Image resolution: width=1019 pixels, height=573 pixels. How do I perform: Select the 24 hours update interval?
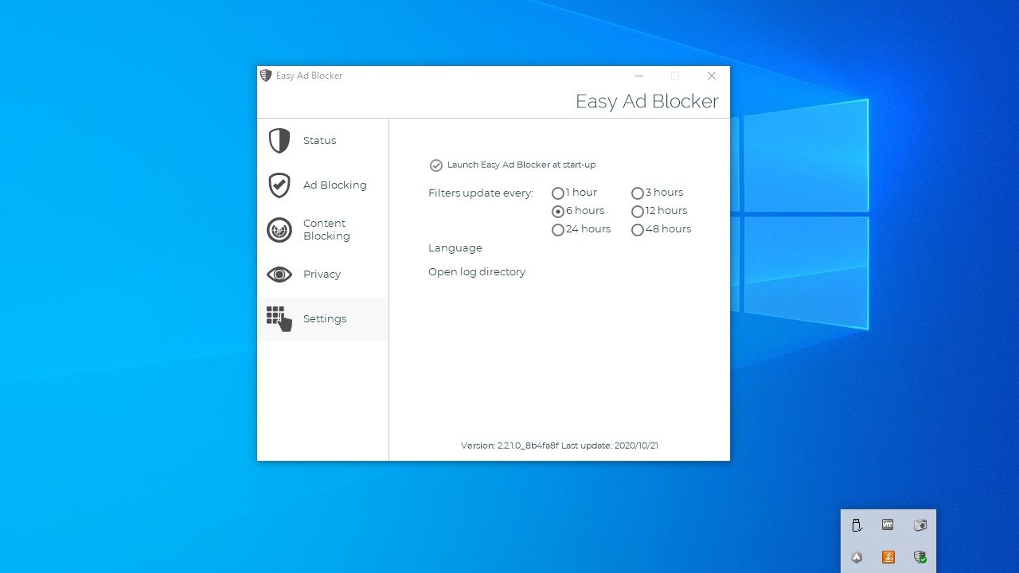[558, 230]
